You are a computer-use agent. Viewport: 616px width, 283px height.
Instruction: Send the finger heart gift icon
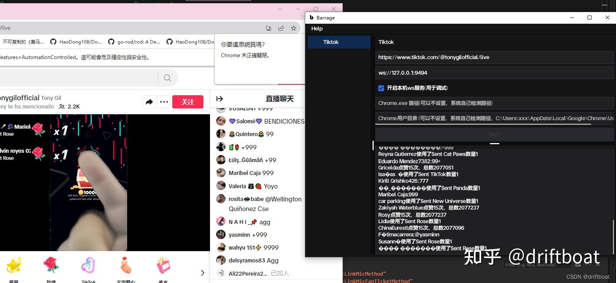(x=126, y=265)
